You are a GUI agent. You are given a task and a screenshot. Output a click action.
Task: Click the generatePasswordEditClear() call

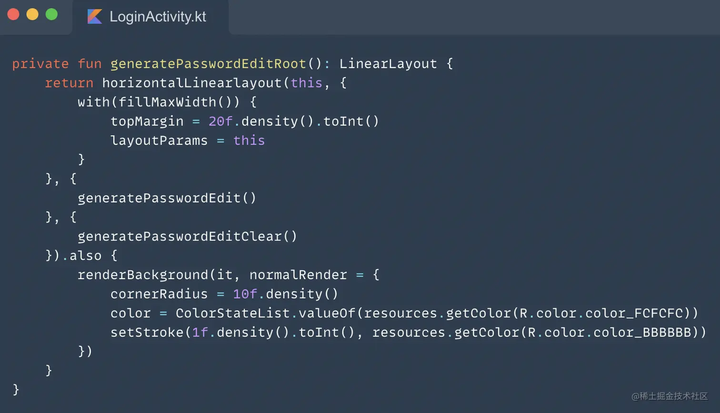click(x=187, y=236)
